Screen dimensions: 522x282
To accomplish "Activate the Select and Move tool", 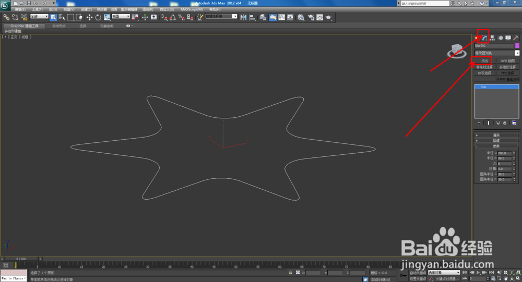I will [90, 17].
